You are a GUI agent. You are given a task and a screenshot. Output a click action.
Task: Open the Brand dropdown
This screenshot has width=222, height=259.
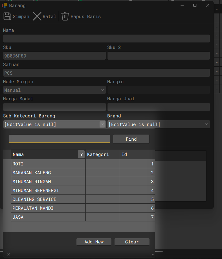point(206,124)
